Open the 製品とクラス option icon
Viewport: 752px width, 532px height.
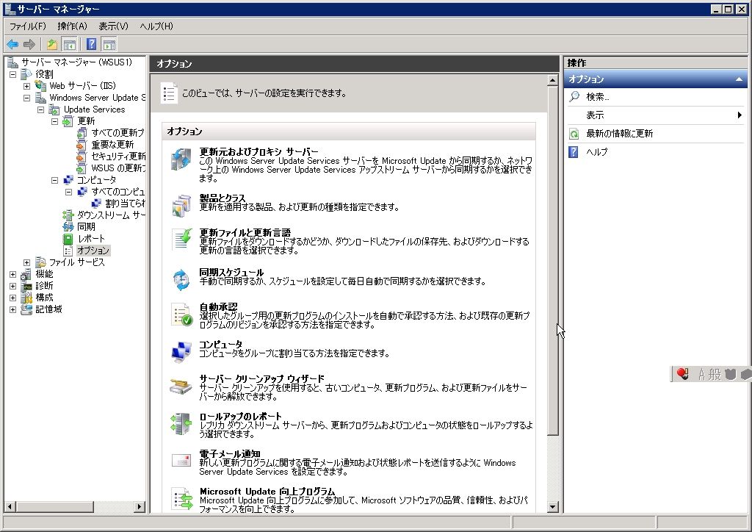[x=181, y=205]
